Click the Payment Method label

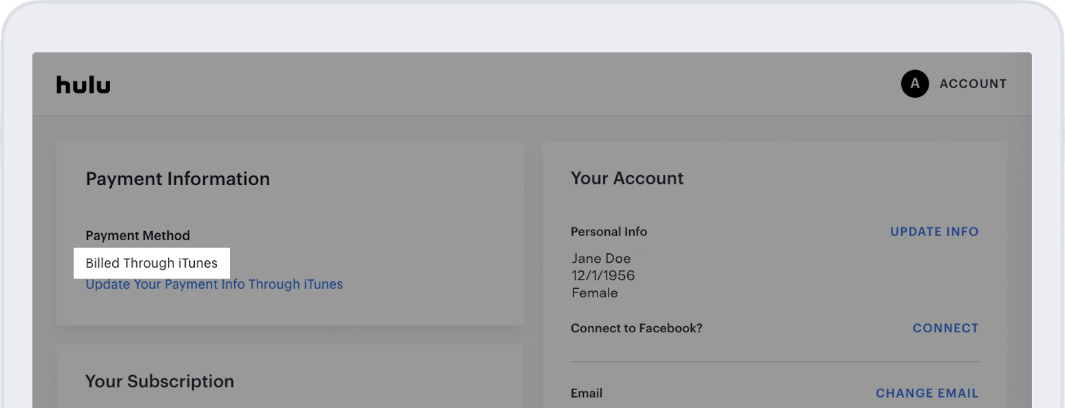point(138,236)
